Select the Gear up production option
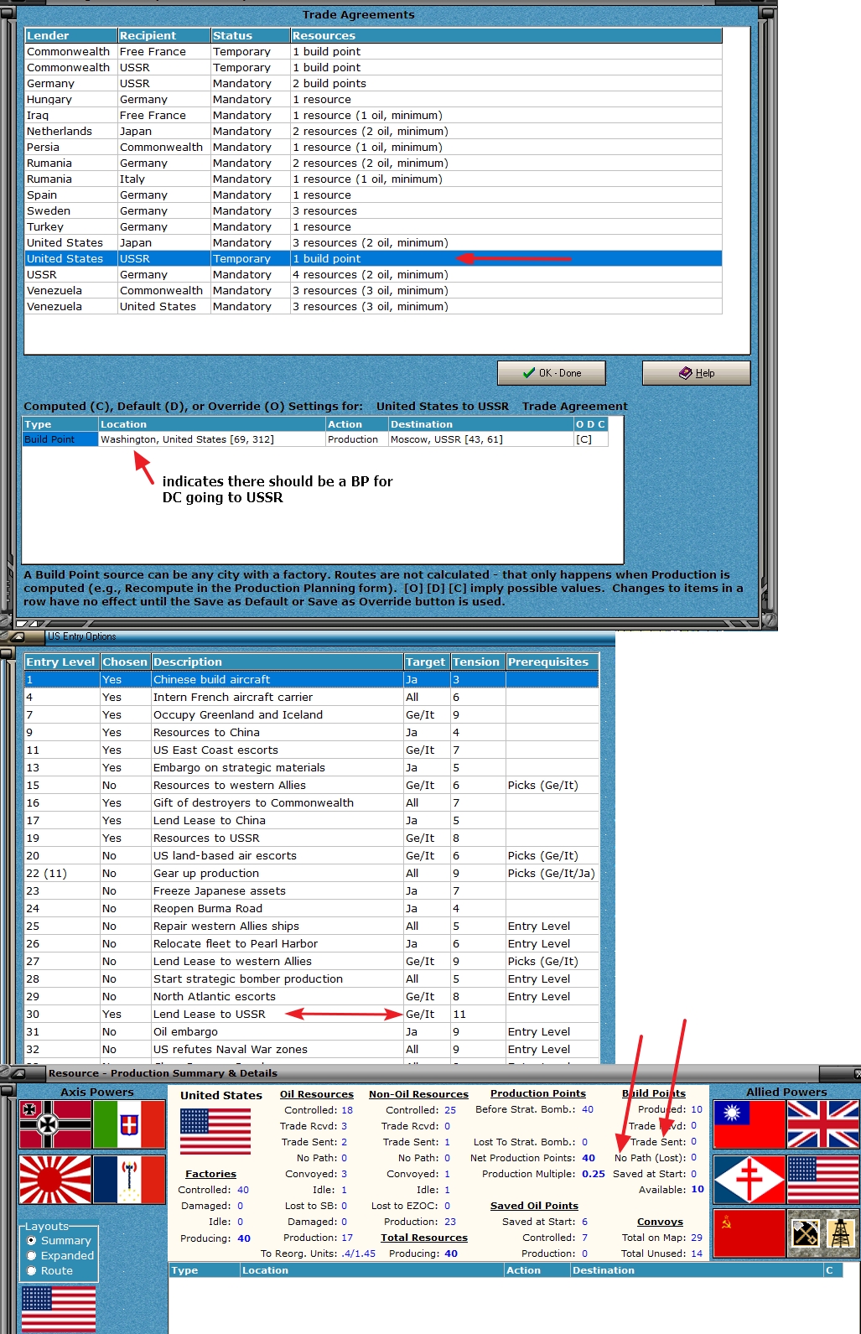The width and height of the screenshot is (861, 1334). pos(312,873)
